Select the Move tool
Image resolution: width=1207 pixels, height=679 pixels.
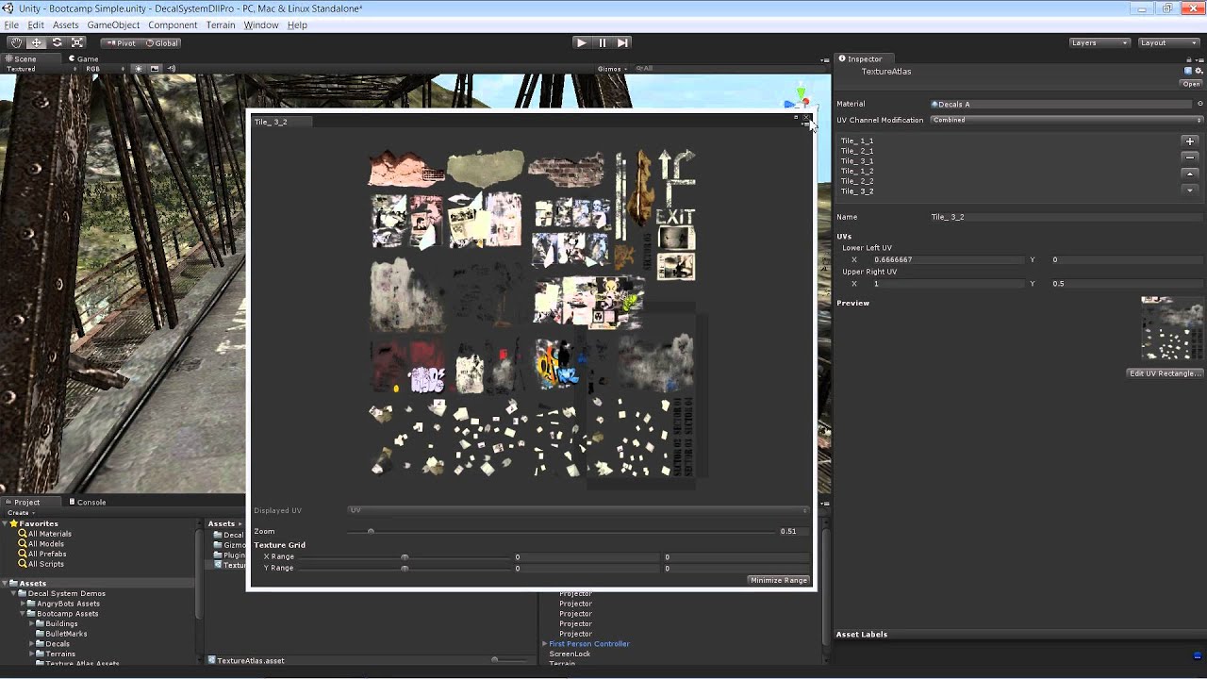tap(36, 43)
